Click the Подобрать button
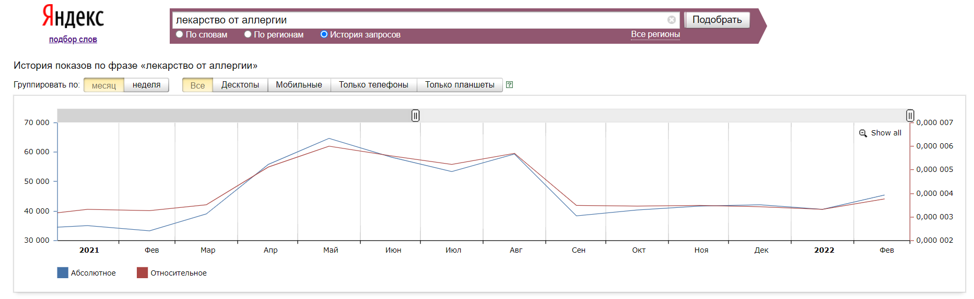This screenshot has height=299, width=974. coord(717,20)
